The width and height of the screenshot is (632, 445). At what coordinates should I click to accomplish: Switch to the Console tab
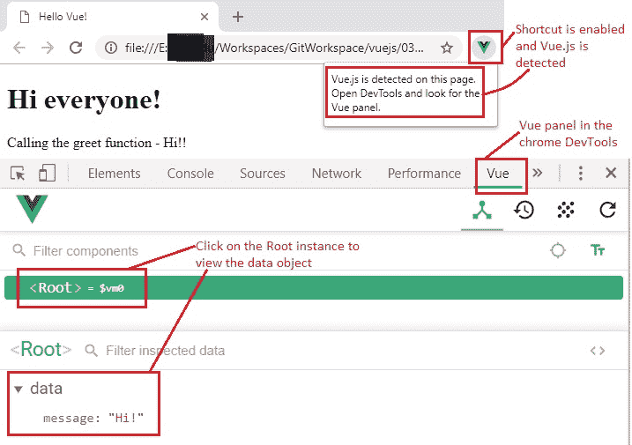pos(190,174)
